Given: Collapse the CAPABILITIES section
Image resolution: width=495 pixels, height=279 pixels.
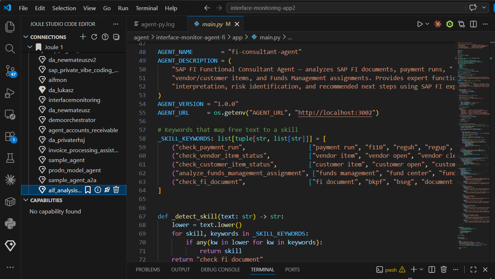Looking at the screenshot, I should (x=26, y=200).
